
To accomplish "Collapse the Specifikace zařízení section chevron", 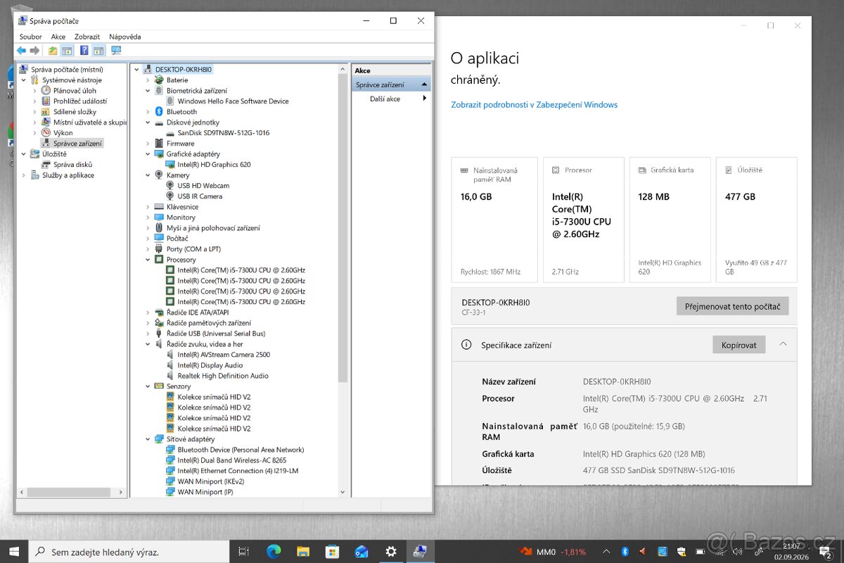I will (x=783, y=344).
